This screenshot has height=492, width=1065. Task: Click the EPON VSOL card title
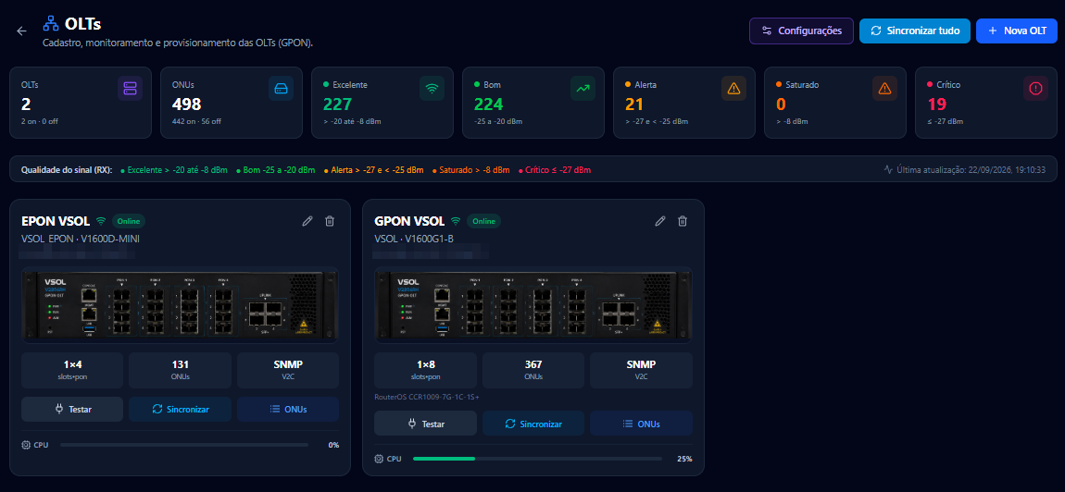click(56, 220)
